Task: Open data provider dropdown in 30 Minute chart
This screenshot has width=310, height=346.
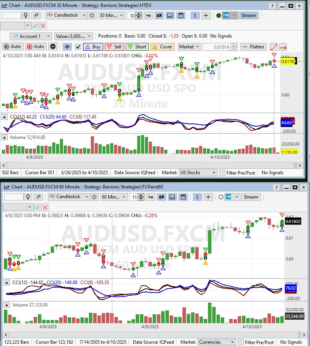Action: 230,15
